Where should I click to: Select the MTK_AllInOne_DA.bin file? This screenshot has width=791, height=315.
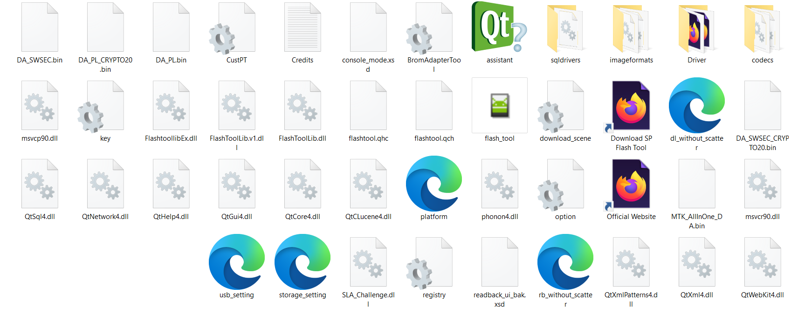(x=697, y=184)
